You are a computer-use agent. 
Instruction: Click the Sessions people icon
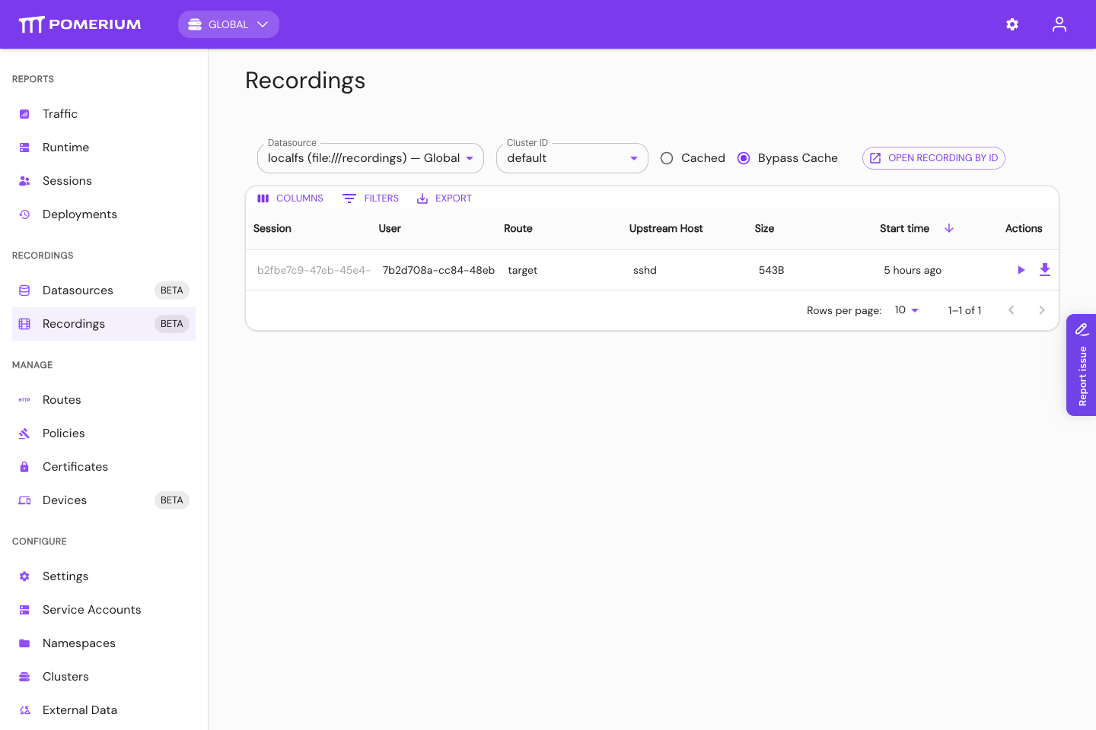[24, 181]
